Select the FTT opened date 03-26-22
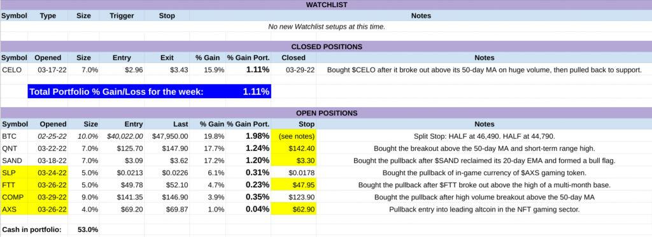The image size is (652, 237). [48, 185]
